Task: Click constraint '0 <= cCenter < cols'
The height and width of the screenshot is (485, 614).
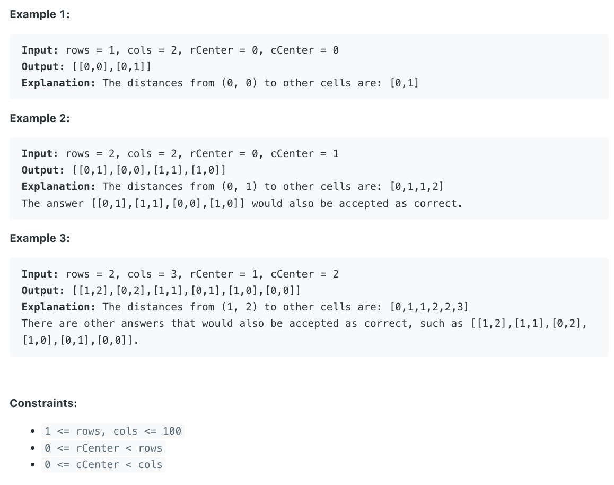Action: pyautogui.click(x=103, y=464)
